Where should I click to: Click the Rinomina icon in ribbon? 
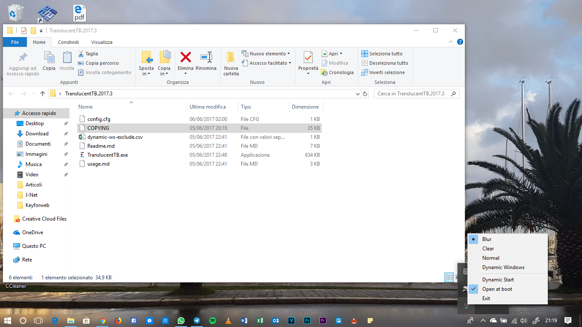point(206,57)
